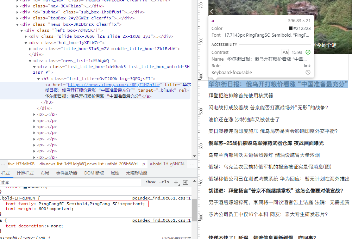The width and height of the screenshot is (352, 239).
Task: Open the breadcrumb overflow ellipsis on right
Action: [193, 164]
